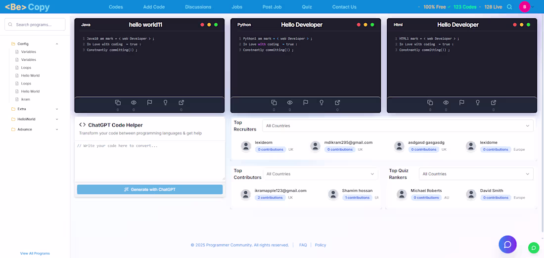Click avatar icon of lexideom recruiter
The width and height of the screenshot is (544, 258).
pos(246,146)
